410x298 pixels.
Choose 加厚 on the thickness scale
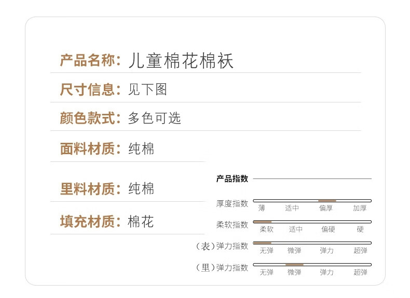point(360,208)
